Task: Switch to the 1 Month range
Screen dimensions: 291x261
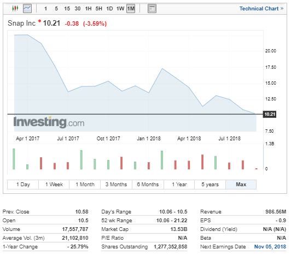Action: (x=85, y=185)
